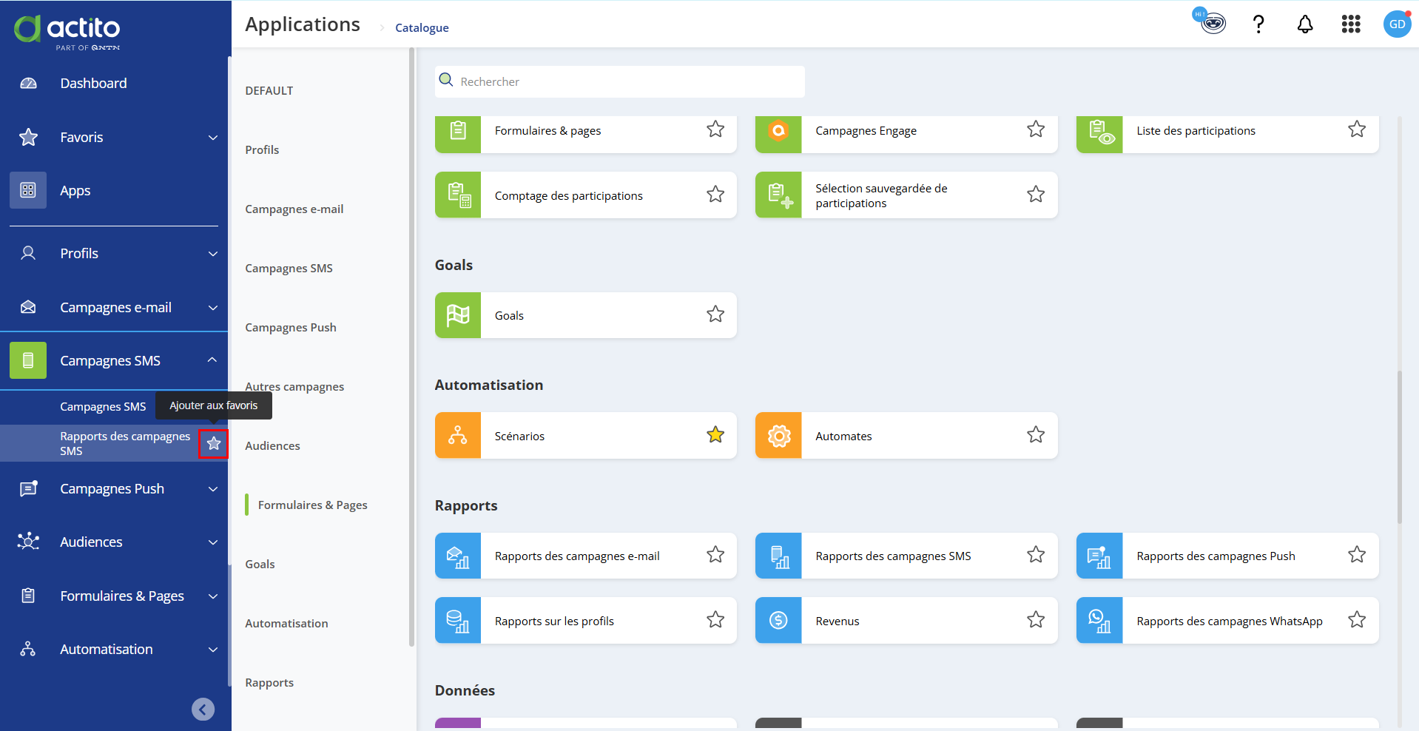1419x731 pixels.
Task: Click the category list scrollbar
Action: (411, 348)
